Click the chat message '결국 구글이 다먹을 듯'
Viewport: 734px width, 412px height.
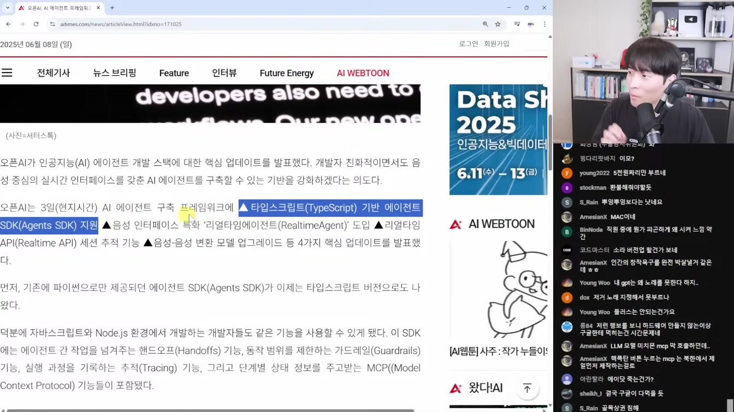[635, 393]
